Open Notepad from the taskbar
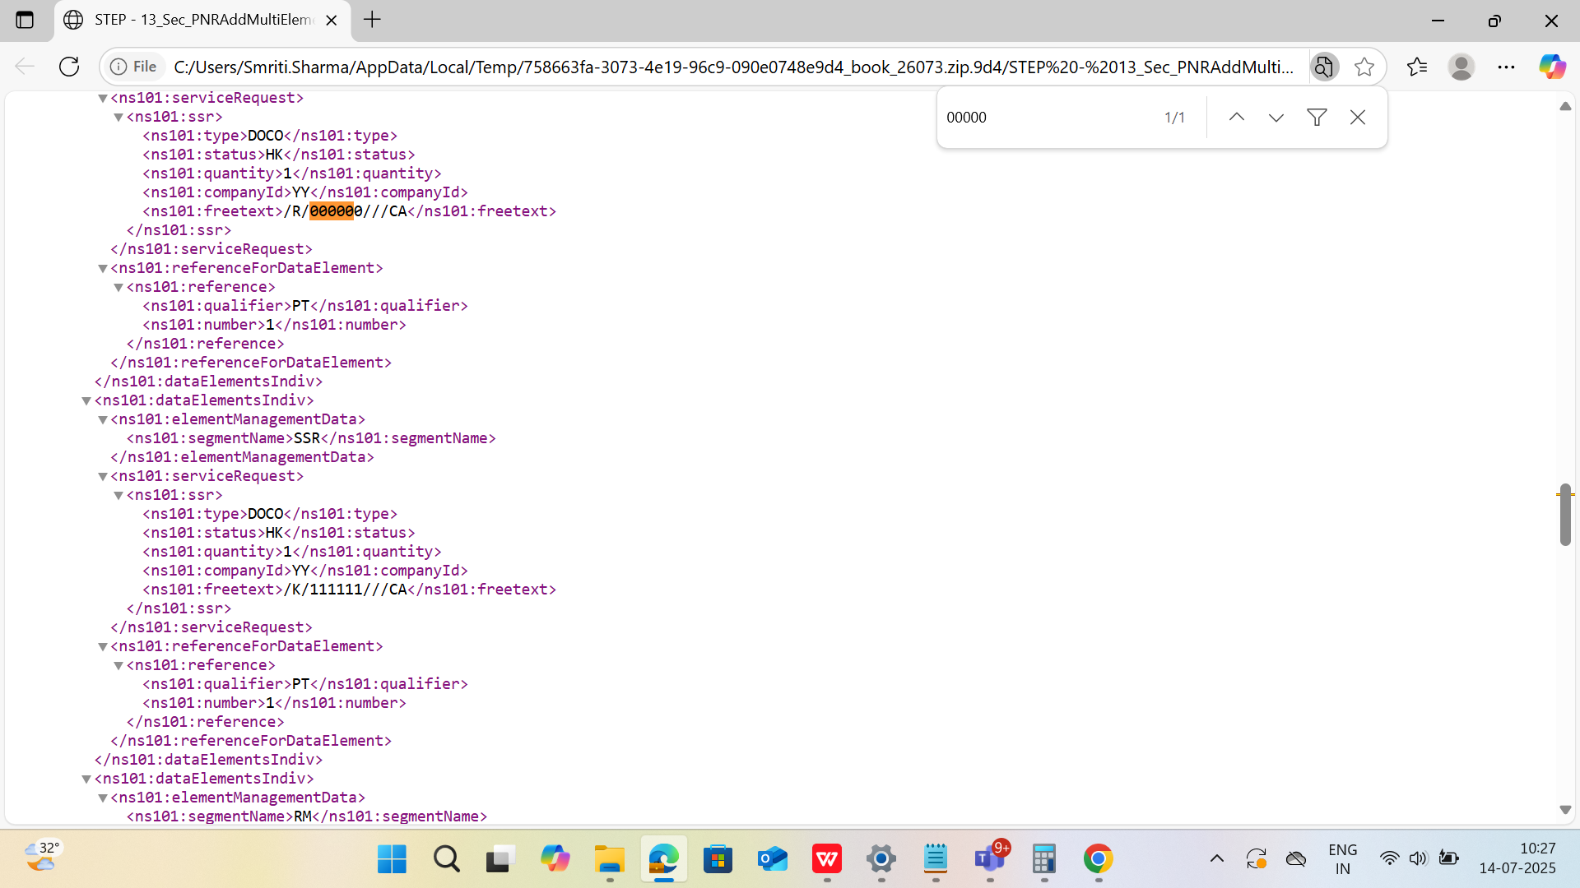 935,859
